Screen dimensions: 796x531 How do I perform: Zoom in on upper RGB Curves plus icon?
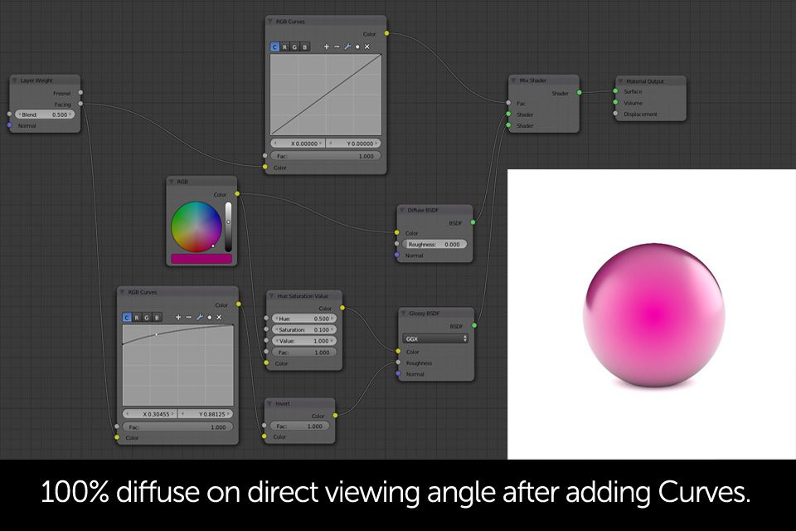click(326, 46)
